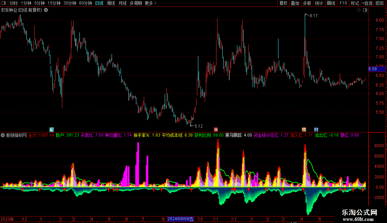
Task: Click the 股朋指标网 indicator name
Action: point(16,135)
